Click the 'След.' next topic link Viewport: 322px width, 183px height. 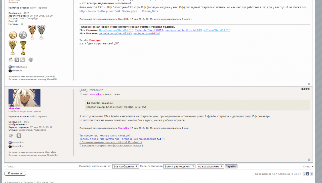coord(307,166)
